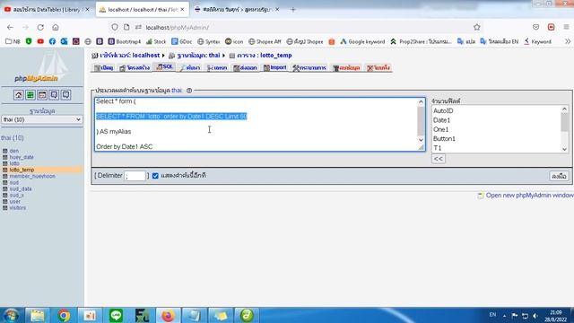Open the Drop table tab

coord(378,68)
